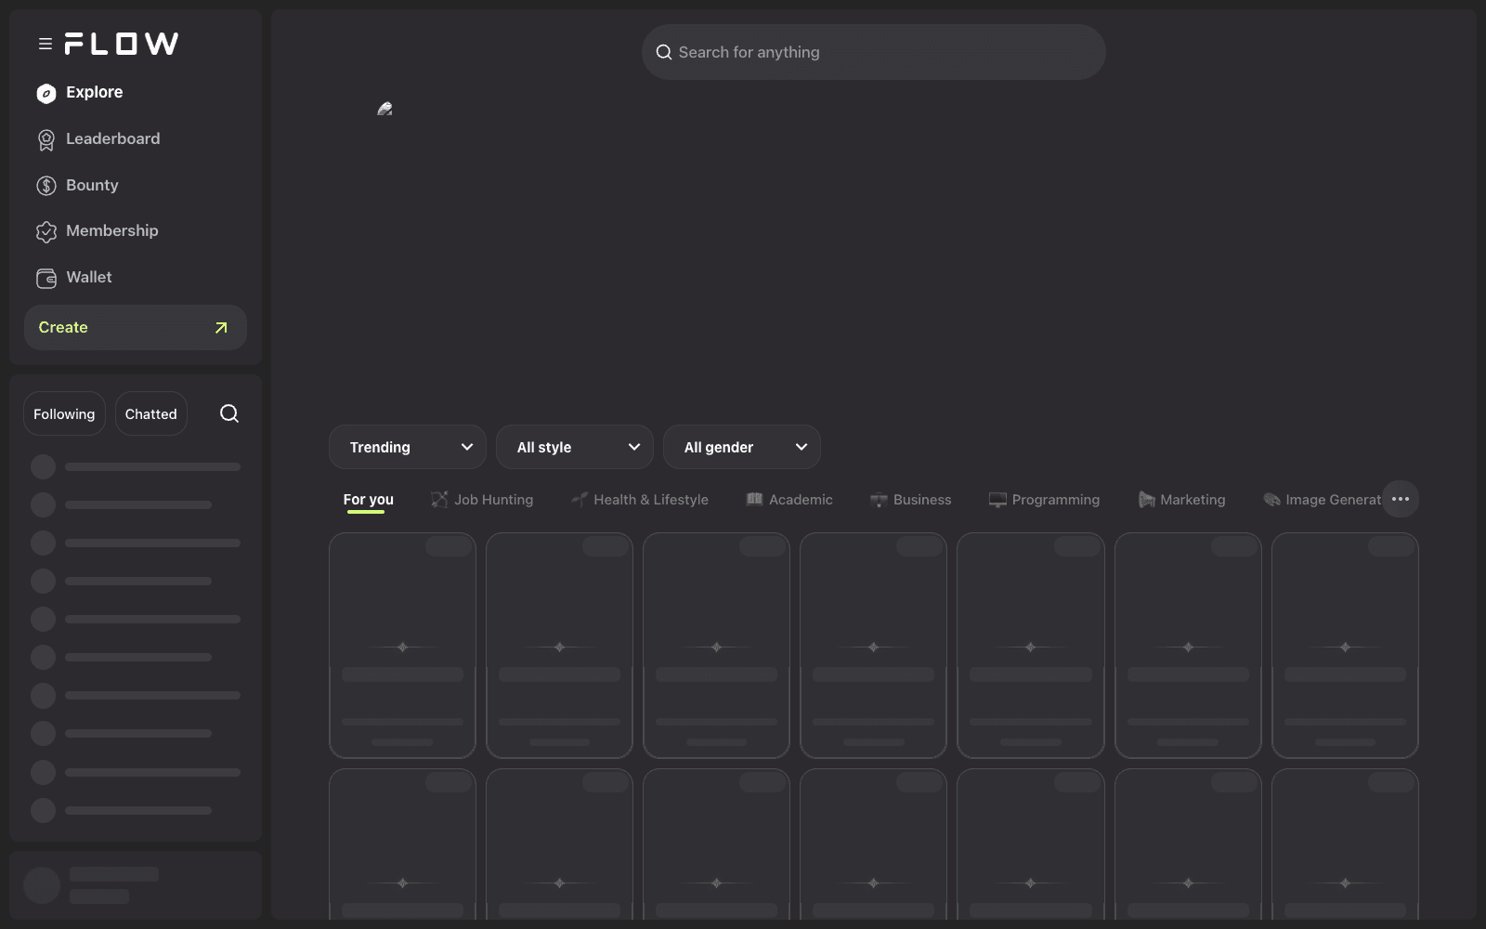Show the Following list
The height and width of the screenshot is (929, 1486).
pyautogui.click(x=64, y=414)
